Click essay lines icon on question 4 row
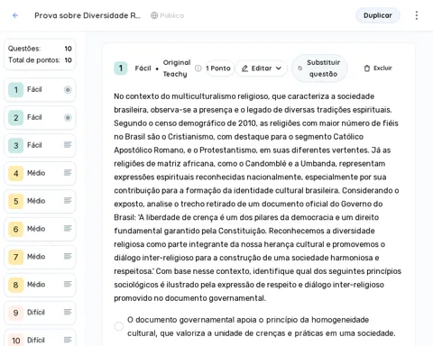 [68, 173]
